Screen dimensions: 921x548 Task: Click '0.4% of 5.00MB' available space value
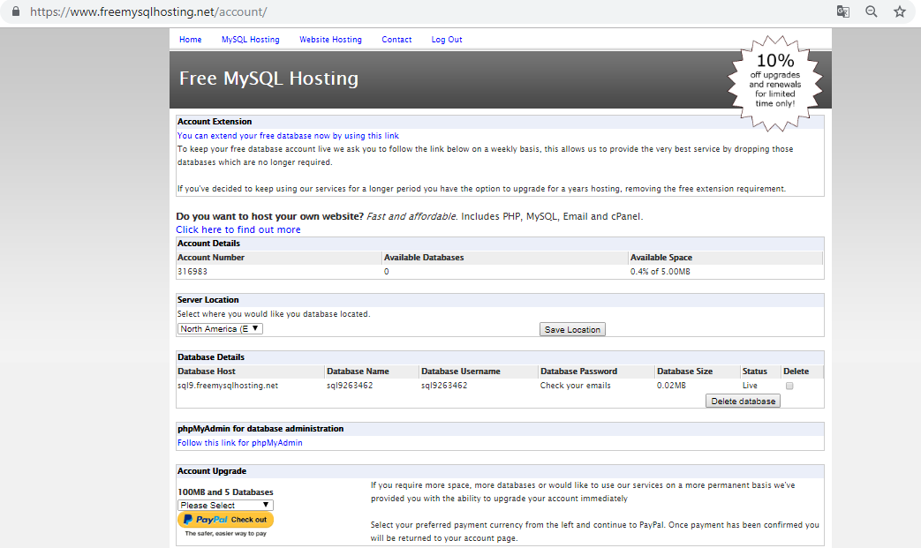[660, 271]
